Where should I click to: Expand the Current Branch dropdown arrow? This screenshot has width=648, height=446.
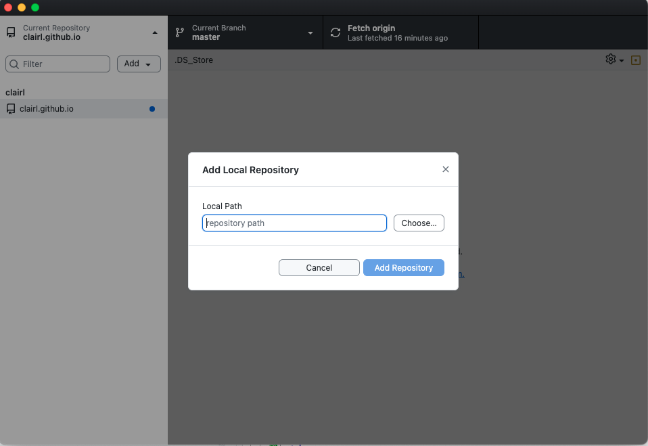coord(310,32)
